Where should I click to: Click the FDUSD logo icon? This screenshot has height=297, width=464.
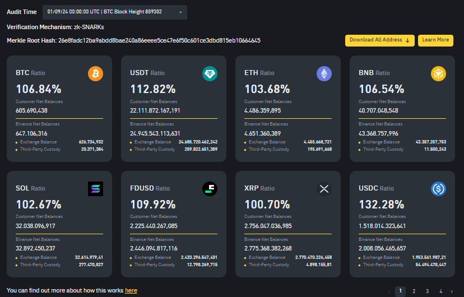[x=210, y=189]
